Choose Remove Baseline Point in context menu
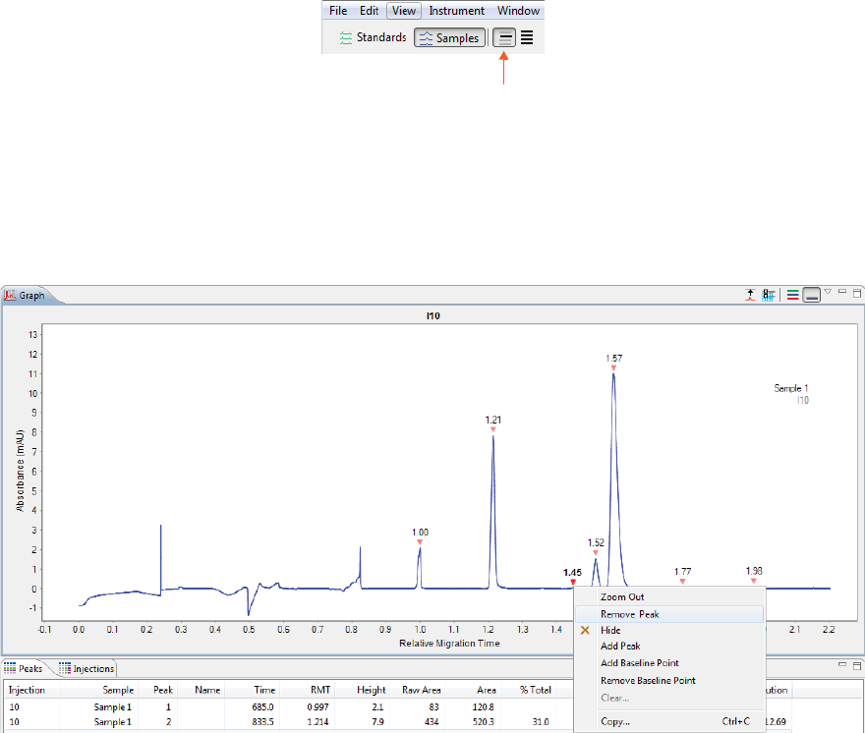This screenshot has height=733, width=865. pos(668,681)
